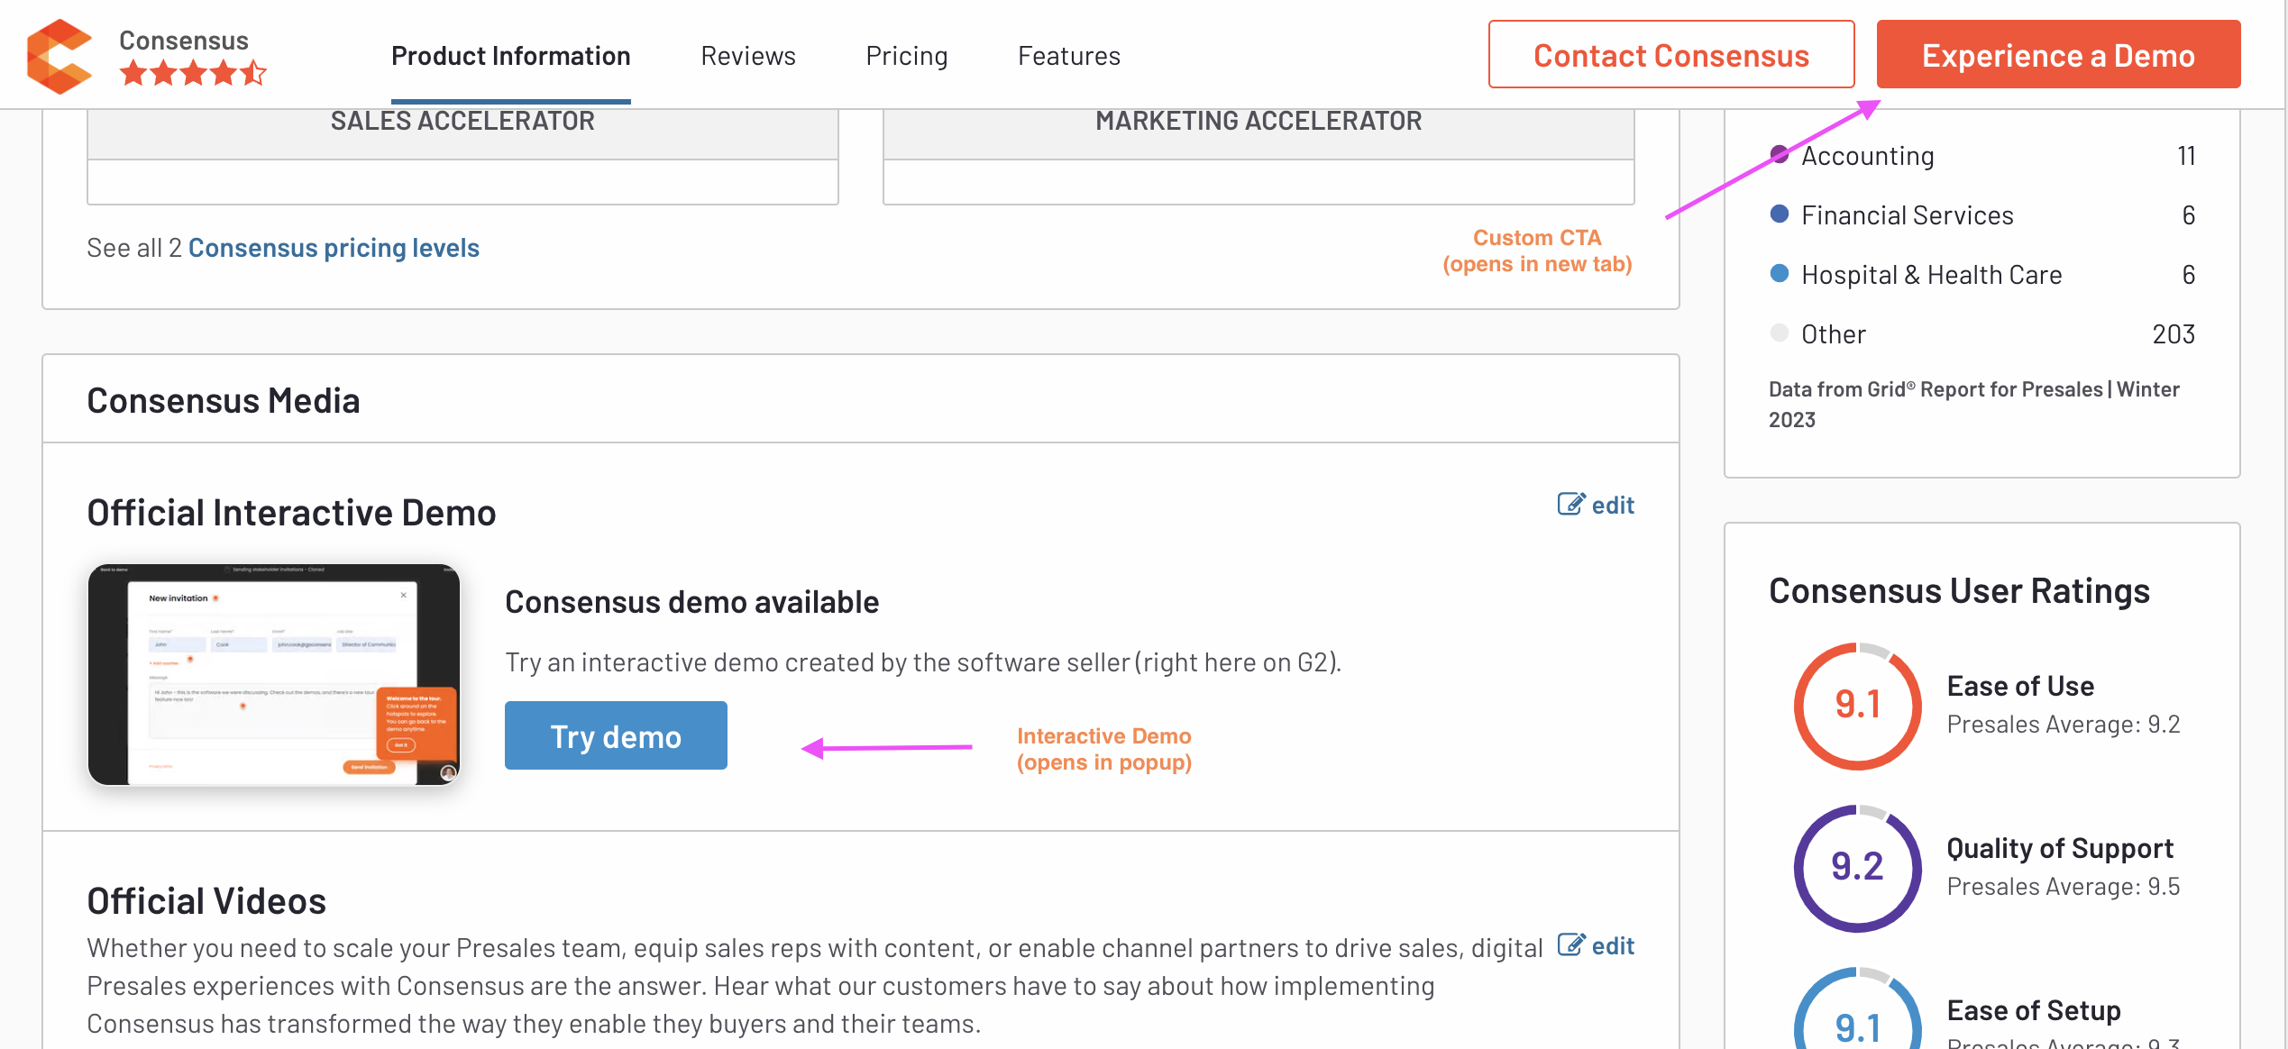Launch the Try demo button
This screenshot has width=2288, height=1049.
click(x=616, y=736)
